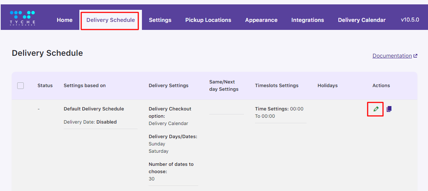Image resolution: width=428 pixels, height=191 pixels.
Task: Click the Default Delivery Schedule title text
Action: 94,109
